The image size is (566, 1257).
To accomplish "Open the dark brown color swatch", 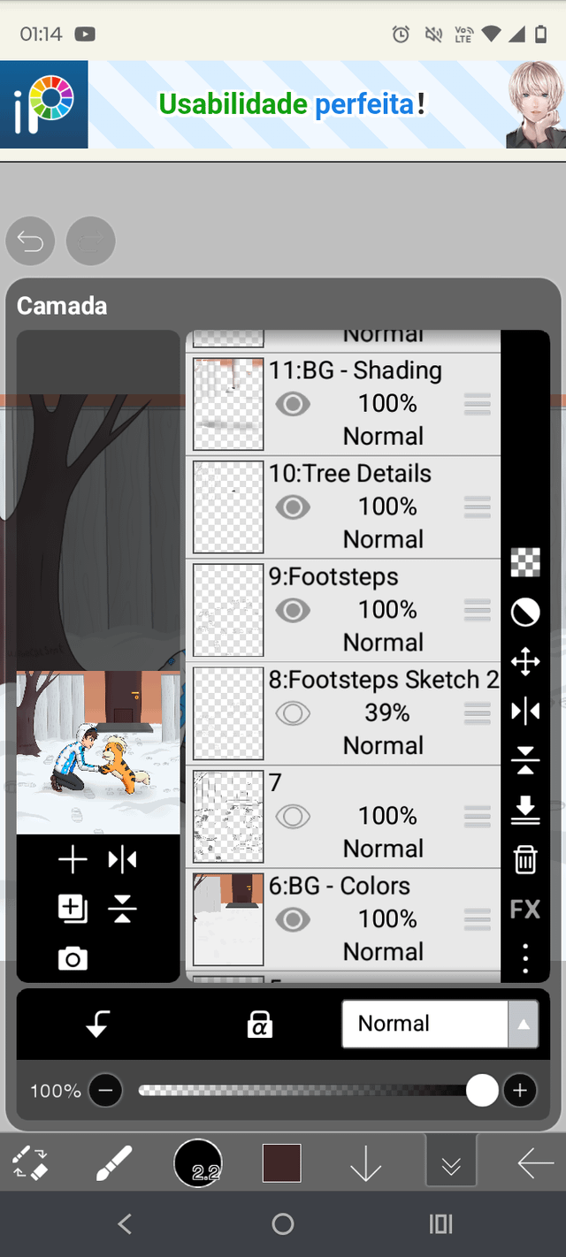I will 281,1163.
